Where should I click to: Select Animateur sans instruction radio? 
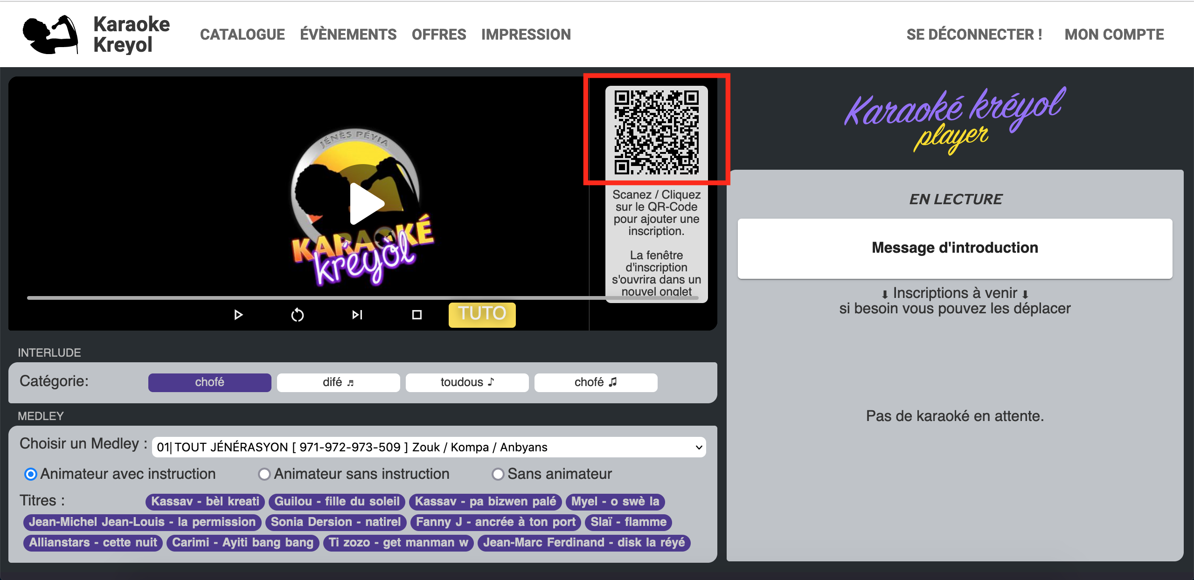[x=264, y=474]
